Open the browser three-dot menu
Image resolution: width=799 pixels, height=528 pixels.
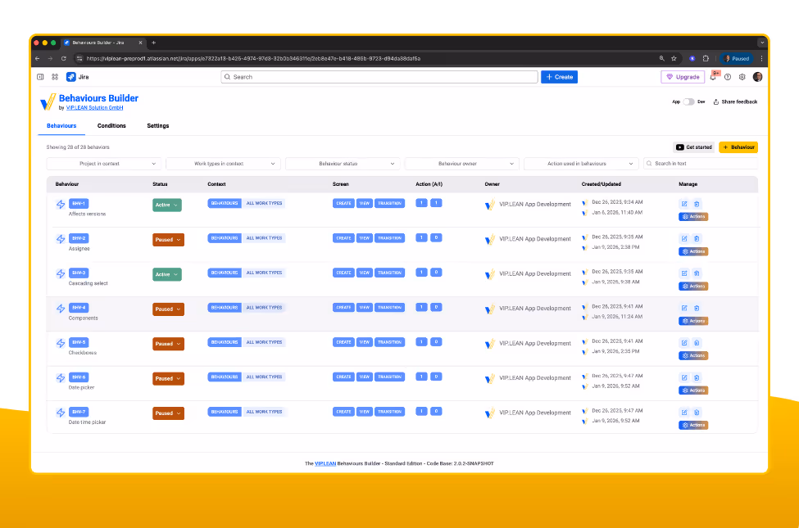tap(762, 59)
